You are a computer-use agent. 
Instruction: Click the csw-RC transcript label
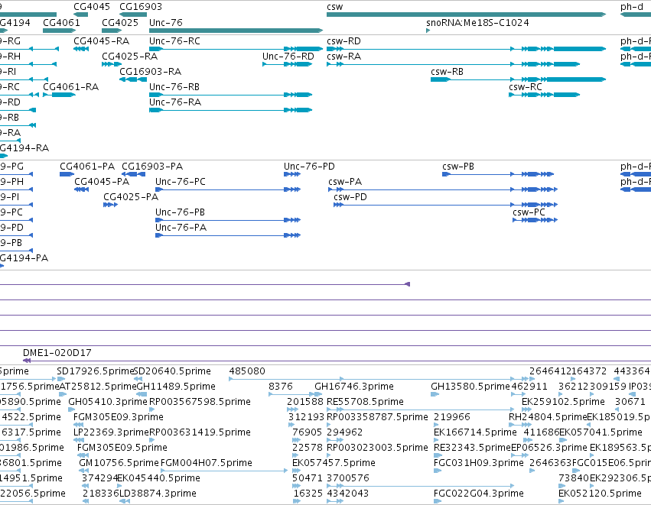[x=526, y=87]
